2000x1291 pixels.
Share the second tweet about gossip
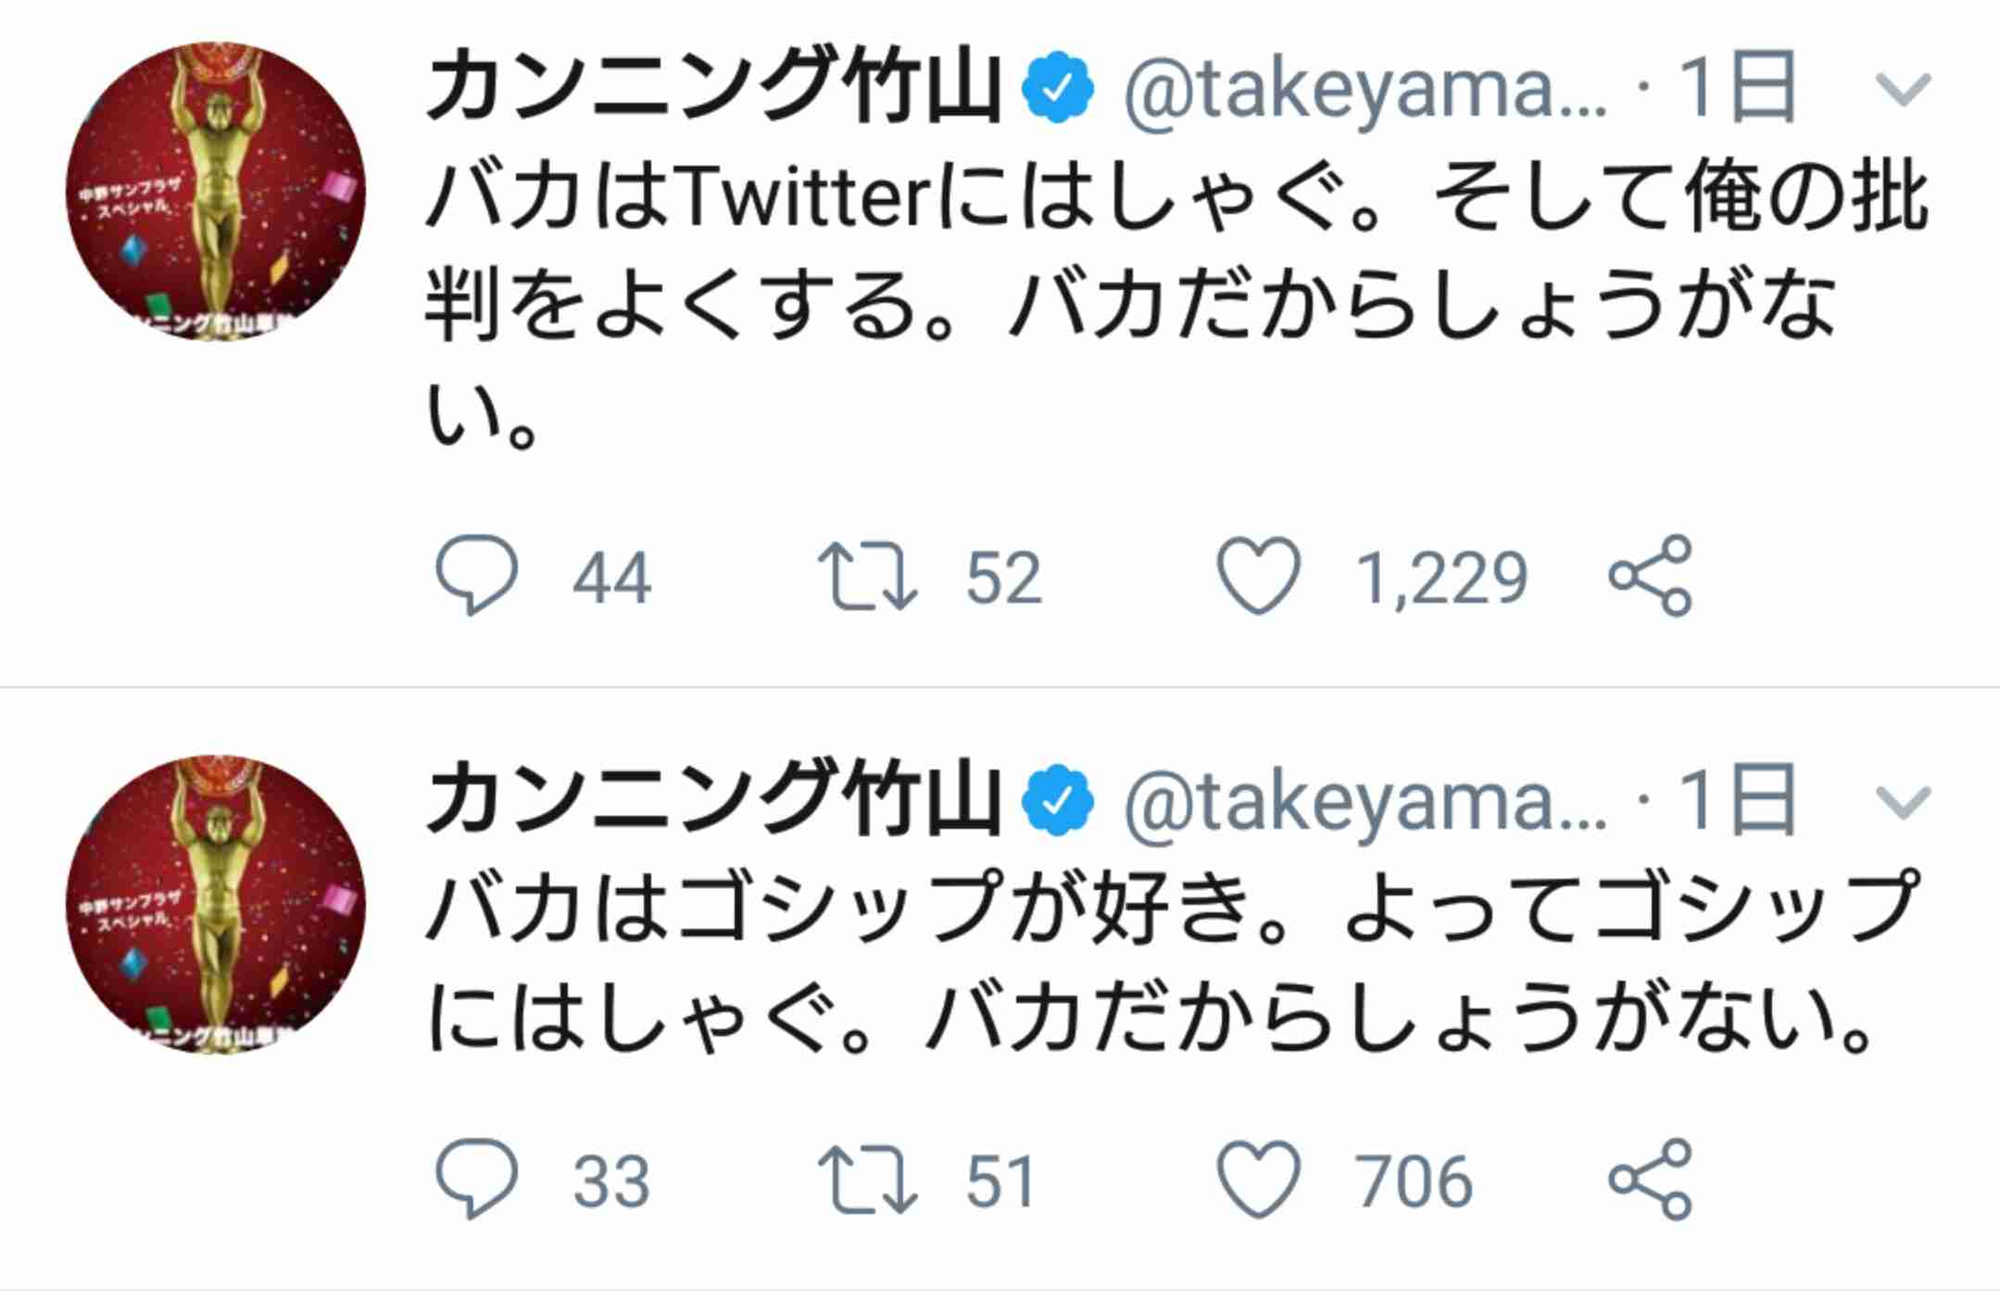(1651, 1178)
